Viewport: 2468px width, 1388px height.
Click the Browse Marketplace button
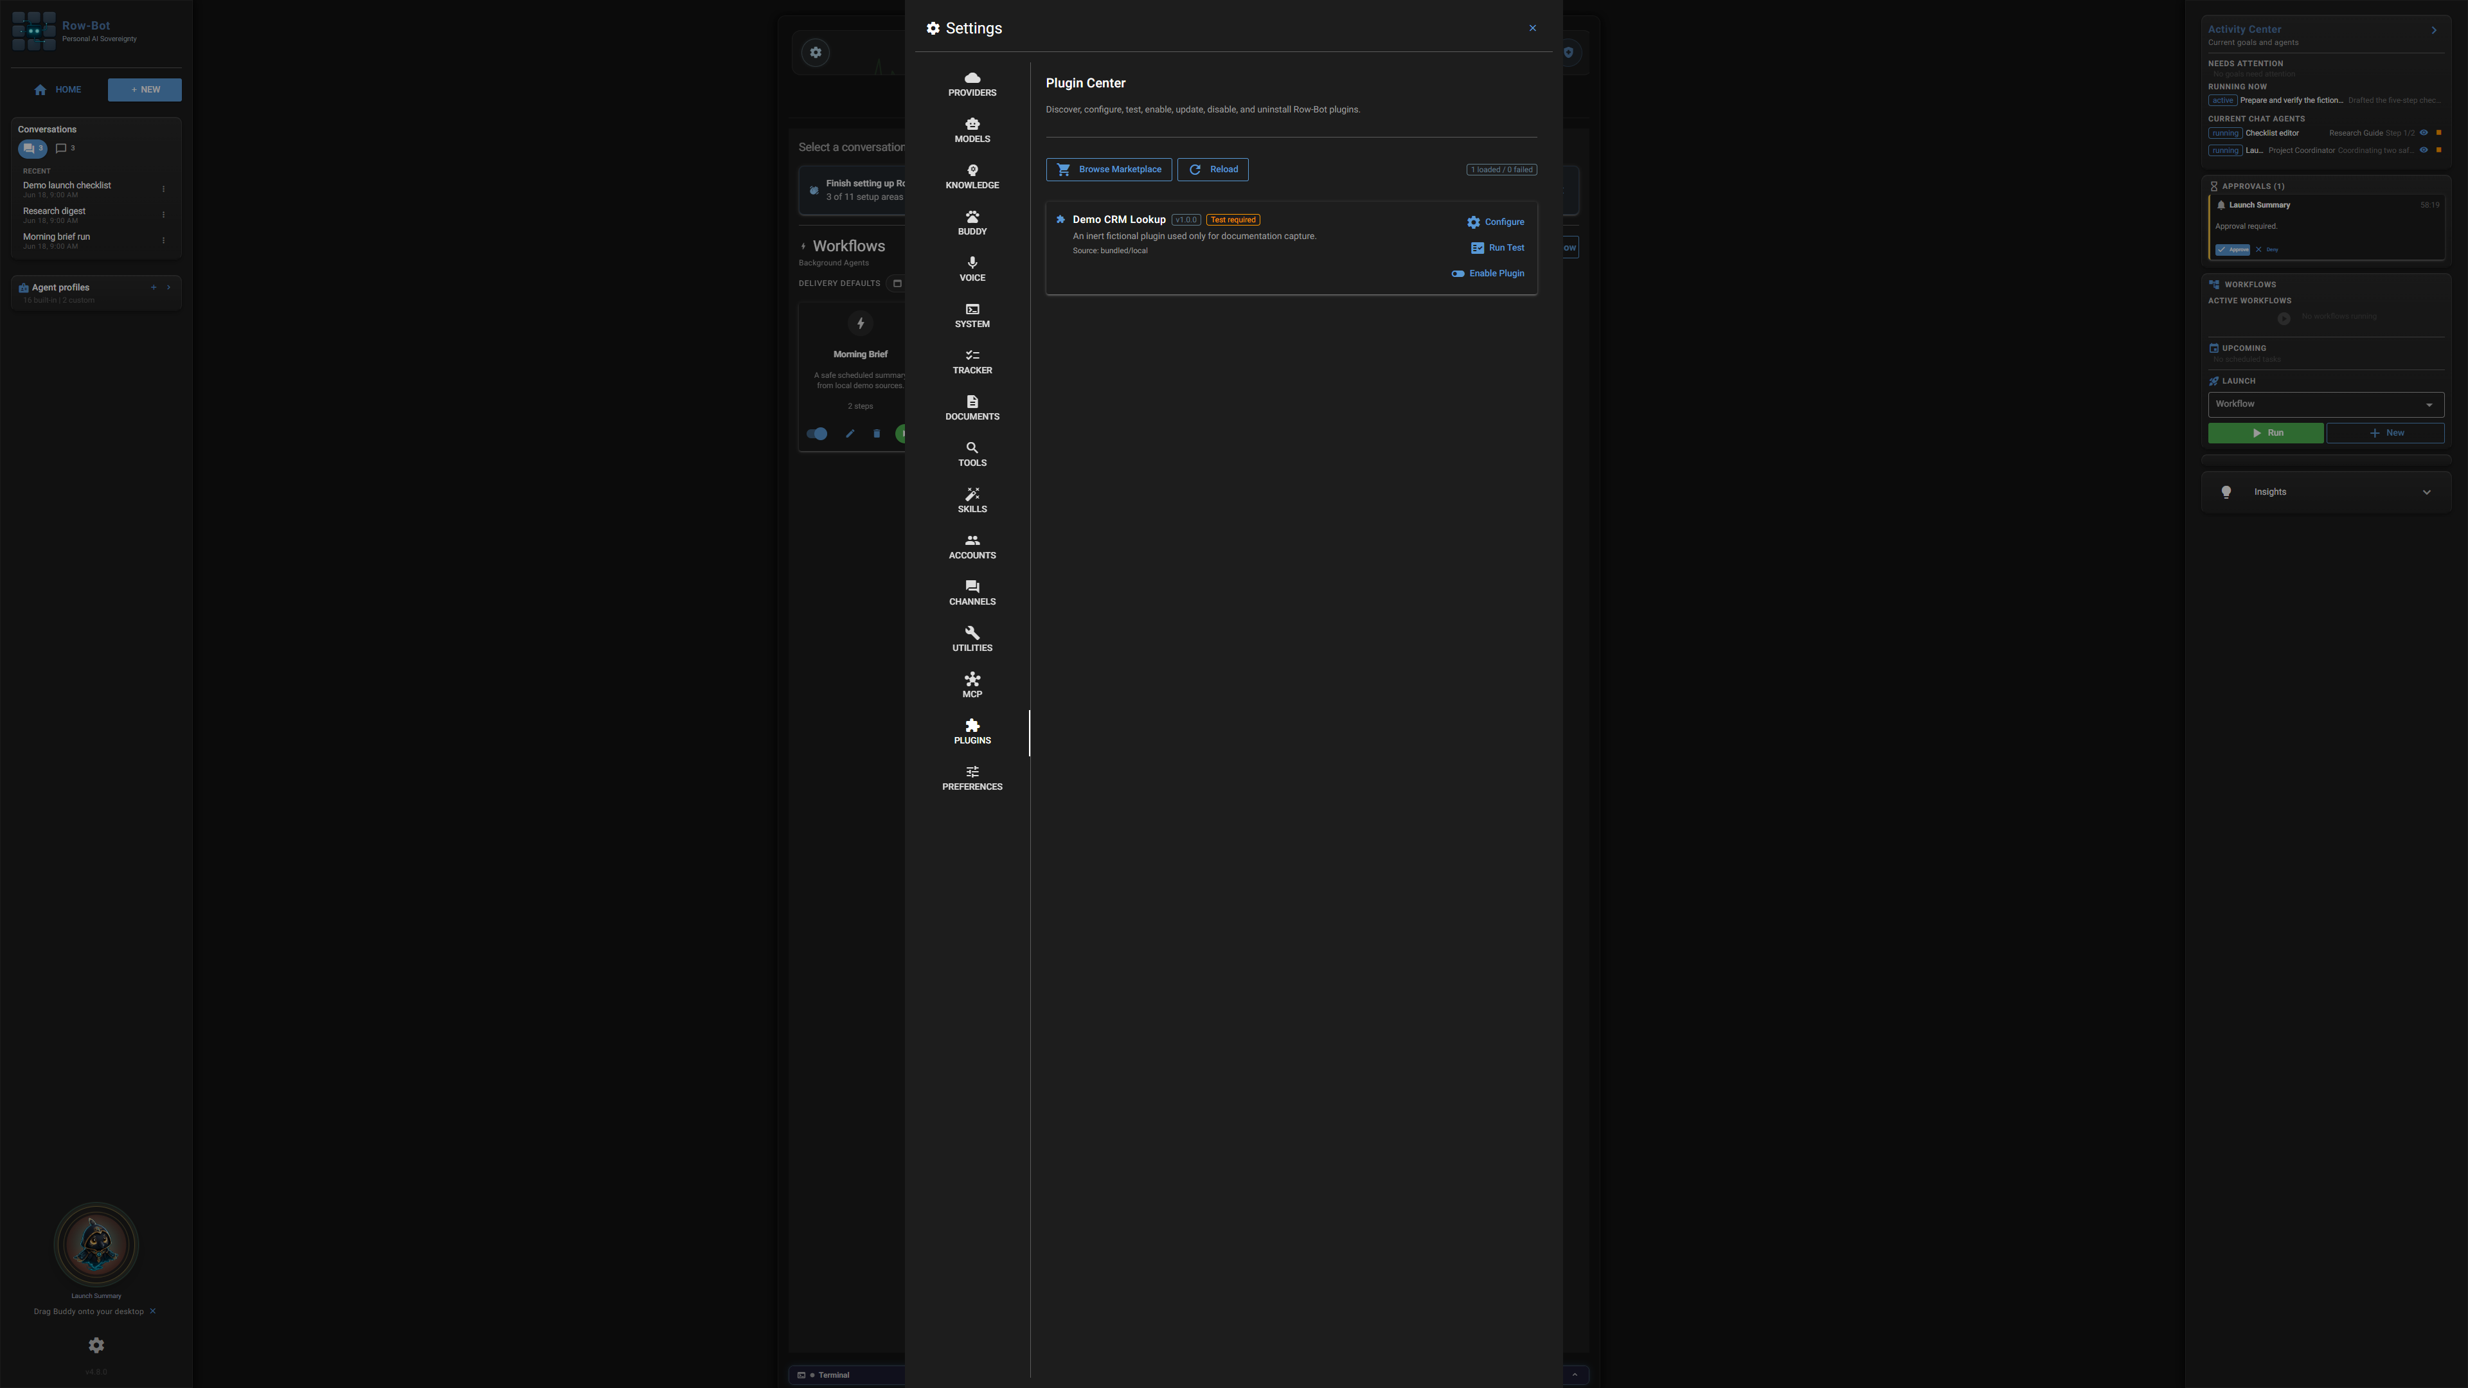click(x=1109, y=170)
